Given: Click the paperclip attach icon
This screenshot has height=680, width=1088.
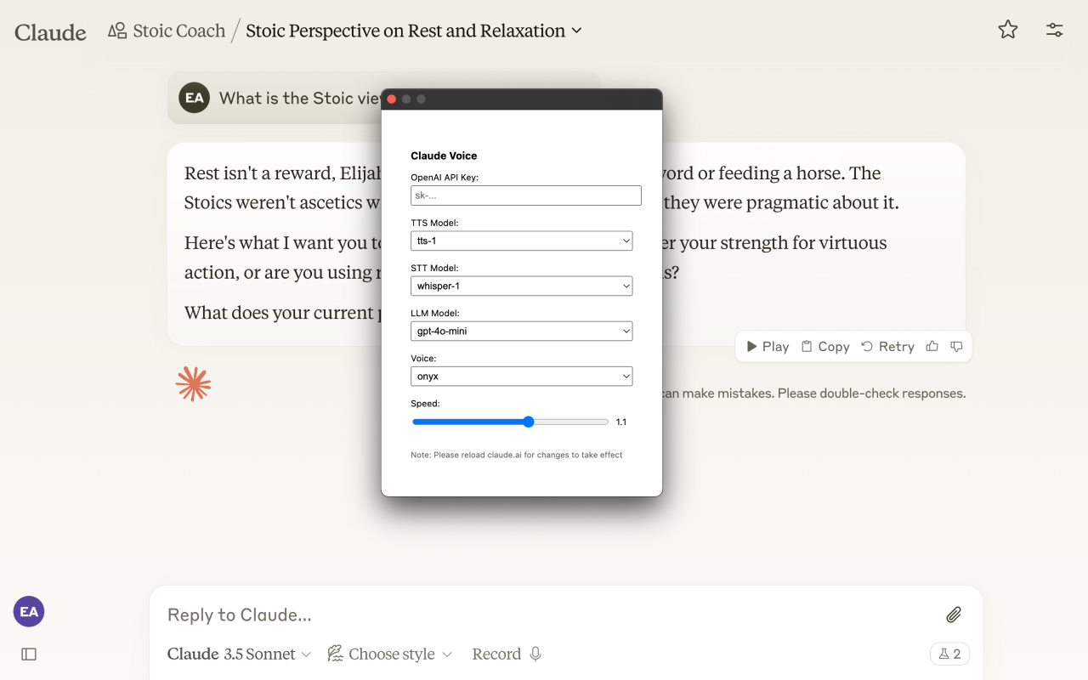Looking at the screenshot, I should point(954,615).
